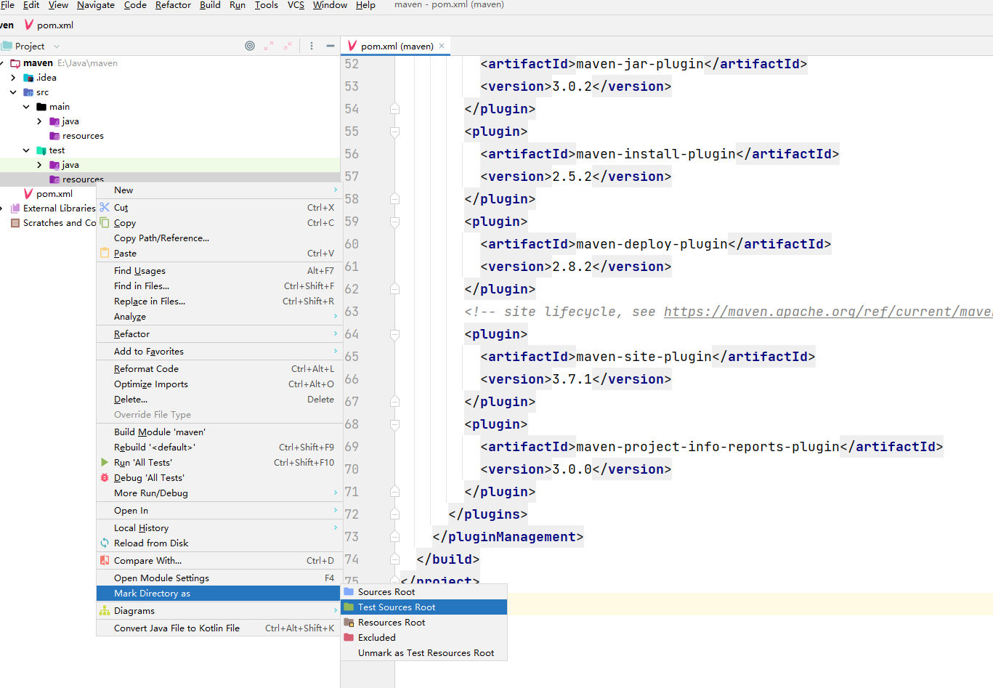Click the blue Sources Root folder icon
Viewport: 993px width, 688px height.
pyautogui.click(x=349, y=591)
